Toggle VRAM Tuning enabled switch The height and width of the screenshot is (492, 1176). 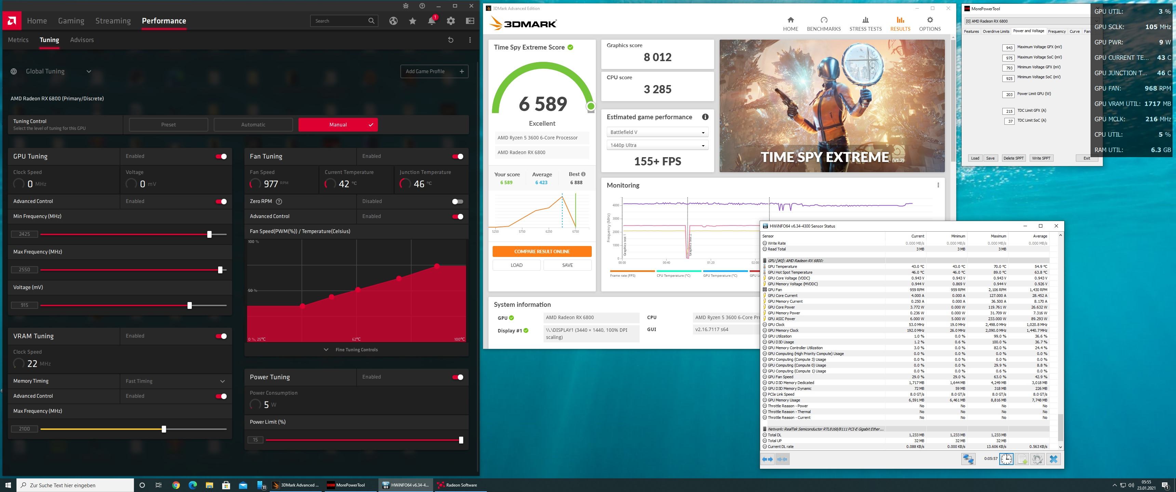pyautogui.click(x=222, y=336)
